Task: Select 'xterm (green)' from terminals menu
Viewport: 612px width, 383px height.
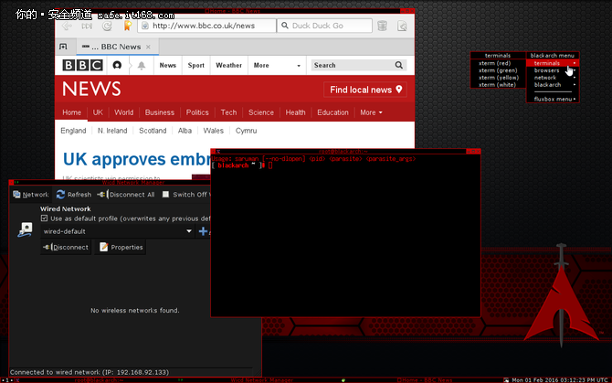Action: pos(498,70)
